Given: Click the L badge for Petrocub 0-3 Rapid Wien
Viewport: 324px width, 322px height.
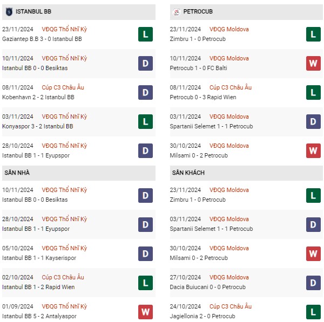Looking at the screenshot, I should [x=313, y=92].
